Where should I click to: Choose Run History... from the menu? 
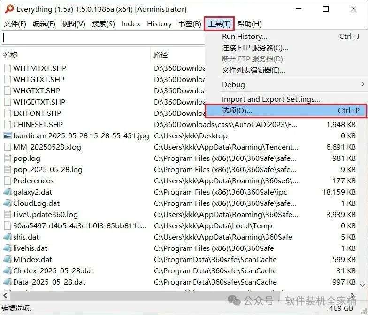286,37
